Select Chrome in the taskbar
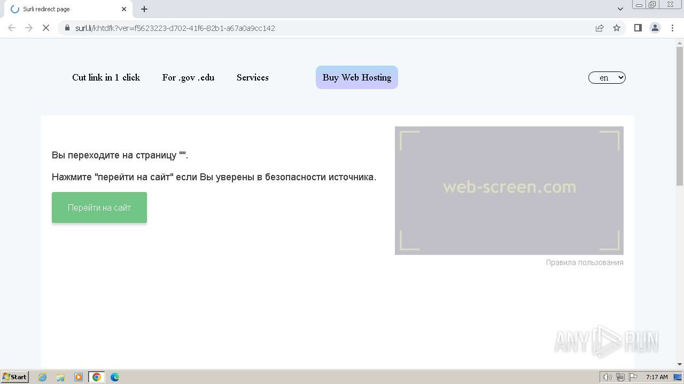 pyautogui.click(x=97, y=377)
